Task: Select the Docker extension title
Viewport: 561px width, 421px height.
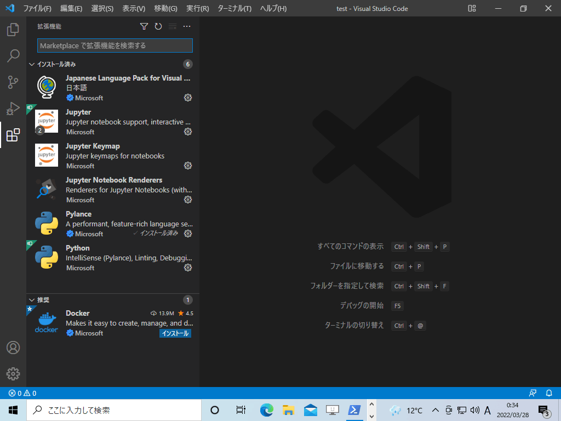Action: pos(78,313)
